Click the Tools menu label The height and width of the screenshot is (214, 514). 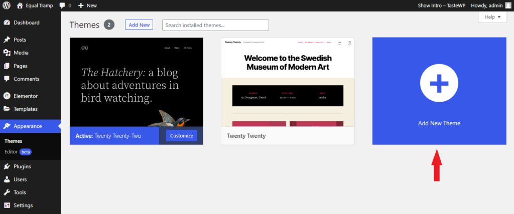click(x=20, y=192)
